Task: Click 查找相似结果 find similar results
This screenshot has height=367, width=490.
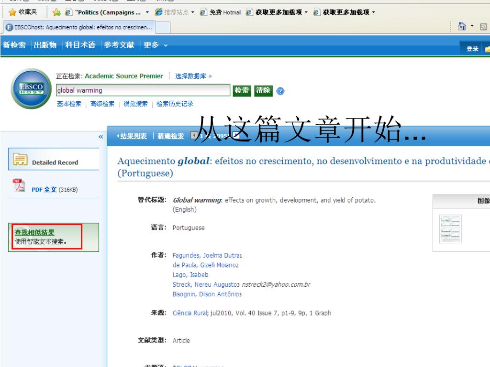Action: [x=34, y=233]
